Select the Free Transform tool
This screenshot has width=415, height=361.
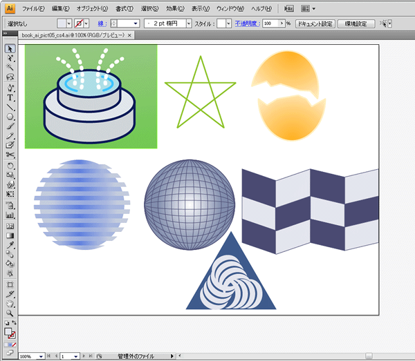click(x=10, y=194)
